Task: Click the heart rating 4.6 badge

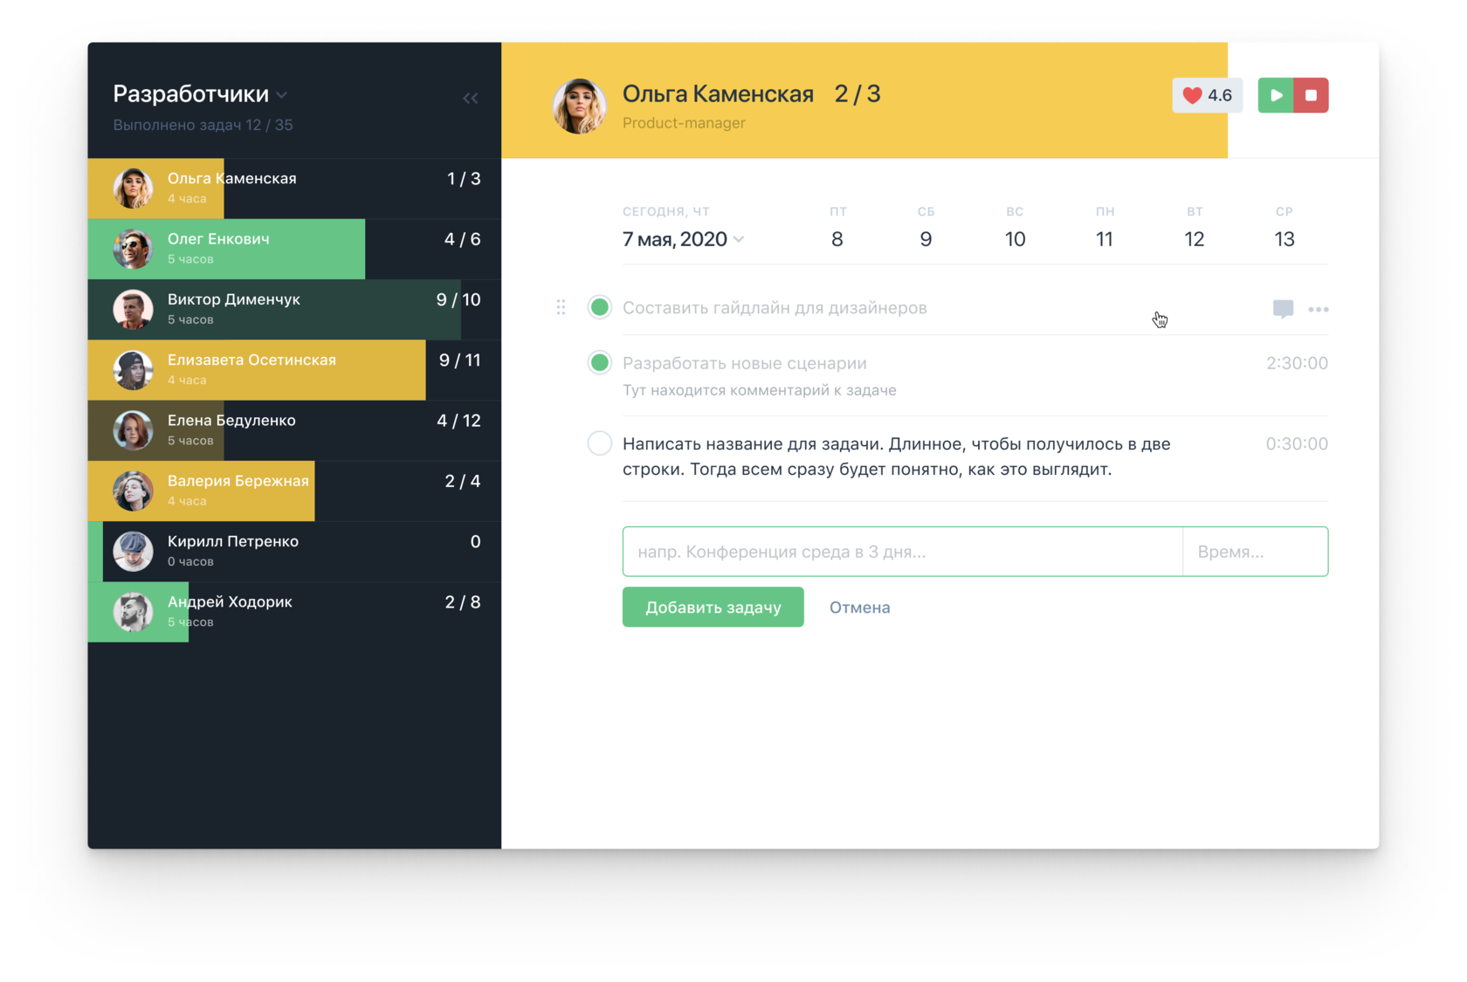Action: (1207, 95)
